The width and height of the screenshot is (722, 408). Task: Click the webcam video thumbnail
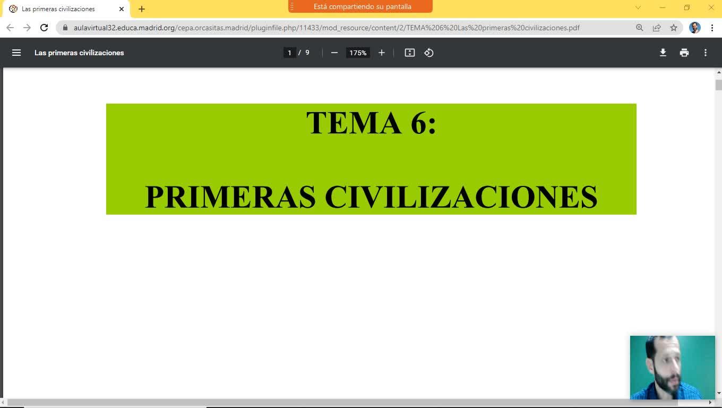pyautogui.click(x=673, y=367)
